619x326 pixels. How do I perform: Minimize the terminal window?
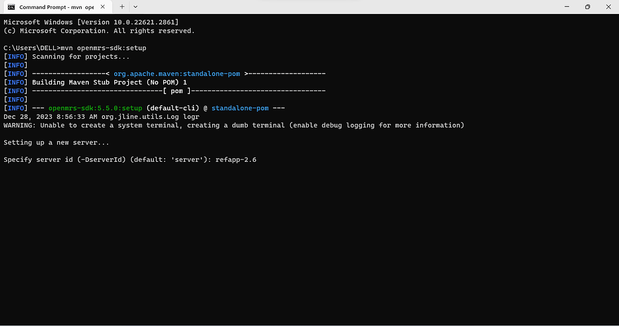(x=567, y=7)
